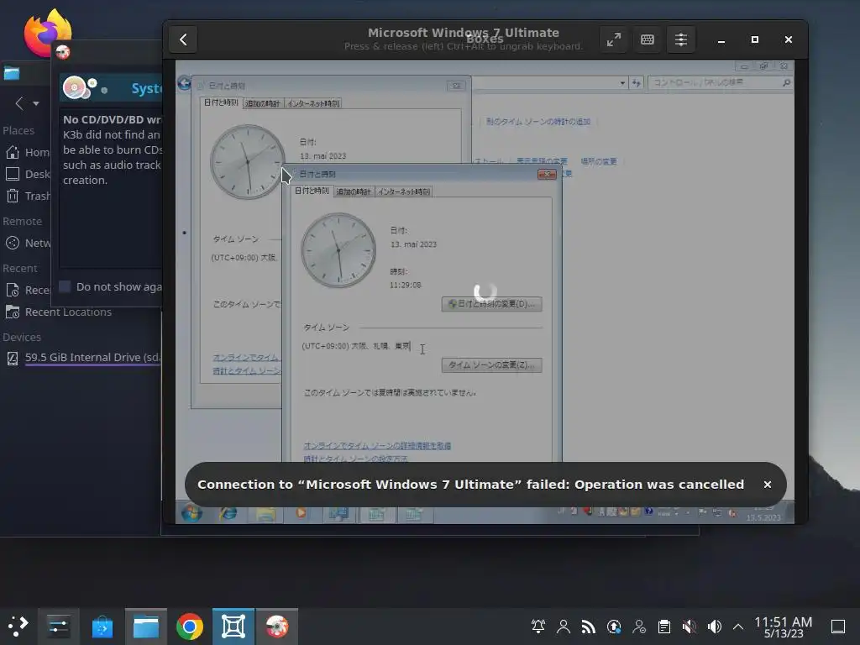Open the Desktop place in the sidebar
The width and height of the screenshot is (860, 645).
(x=28, y=175)
